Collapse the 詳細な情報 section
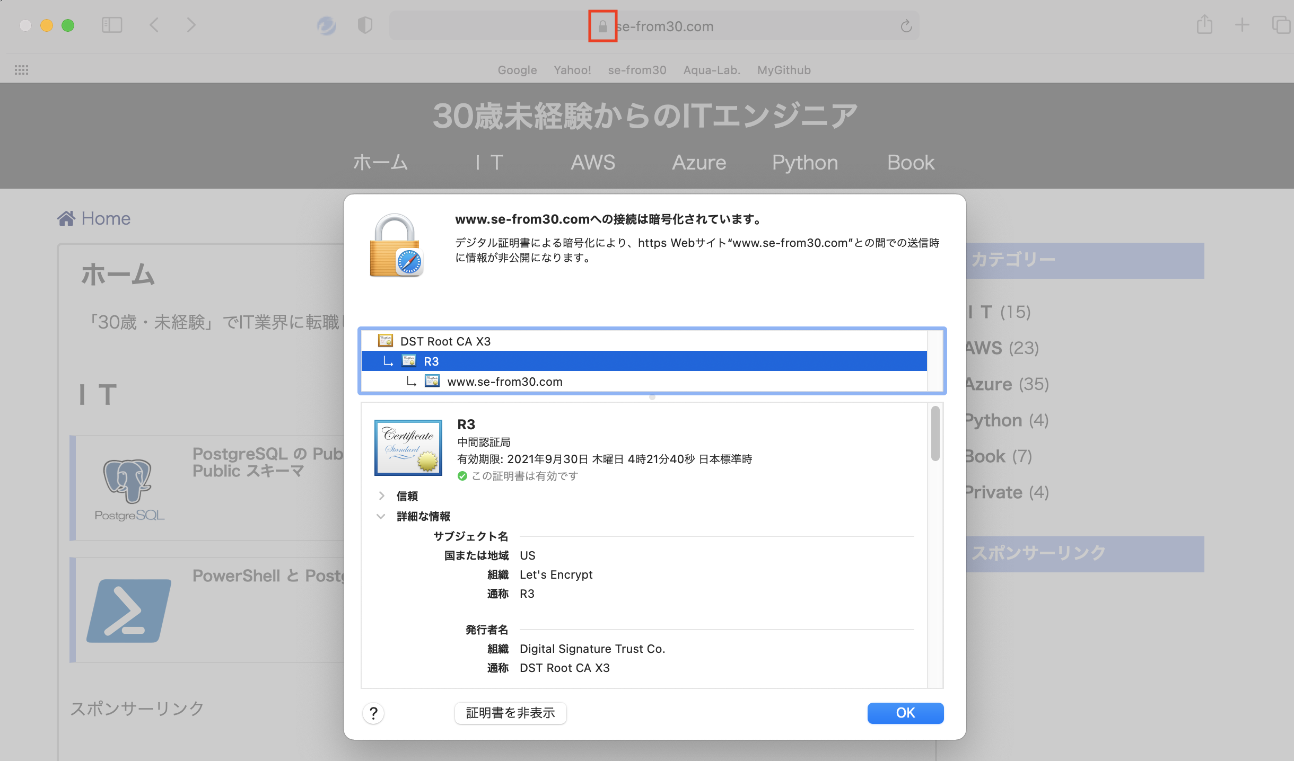Screen dimensions: 1294x761 coord(381,516)
